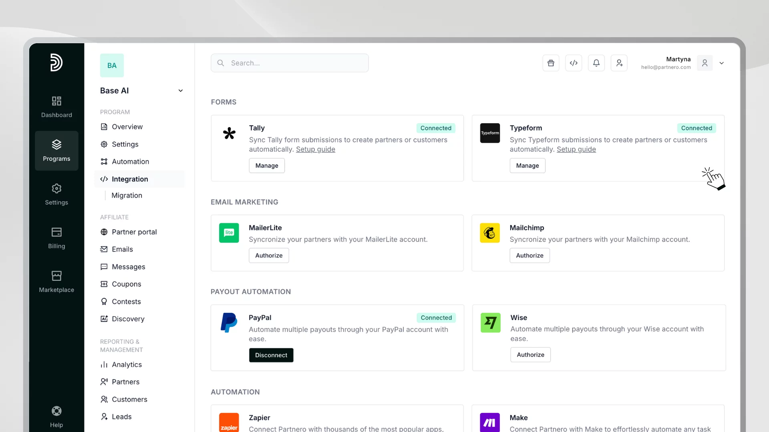Click the Mailchimp logo

pos(490,233)
